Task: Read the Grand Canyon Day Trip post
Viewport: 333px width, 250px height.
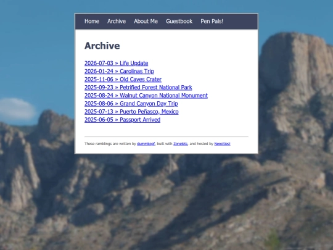Action: click(x=131, y=104)
